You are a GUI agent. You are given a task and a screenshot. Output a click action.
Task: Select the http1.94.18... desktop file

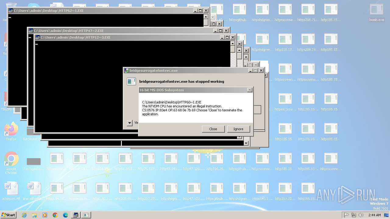(x=57, y=192)
